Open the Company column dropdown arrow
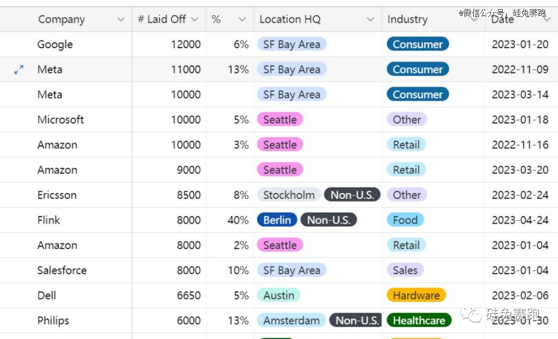 click(121, 19)
